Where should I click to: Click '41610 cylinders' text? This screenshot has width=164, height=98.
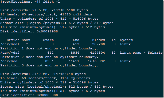[x=76, y=14]
